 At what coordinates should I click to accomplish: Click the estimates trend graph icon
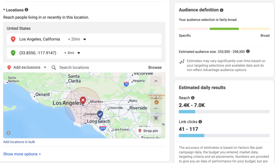pos(181,62)
